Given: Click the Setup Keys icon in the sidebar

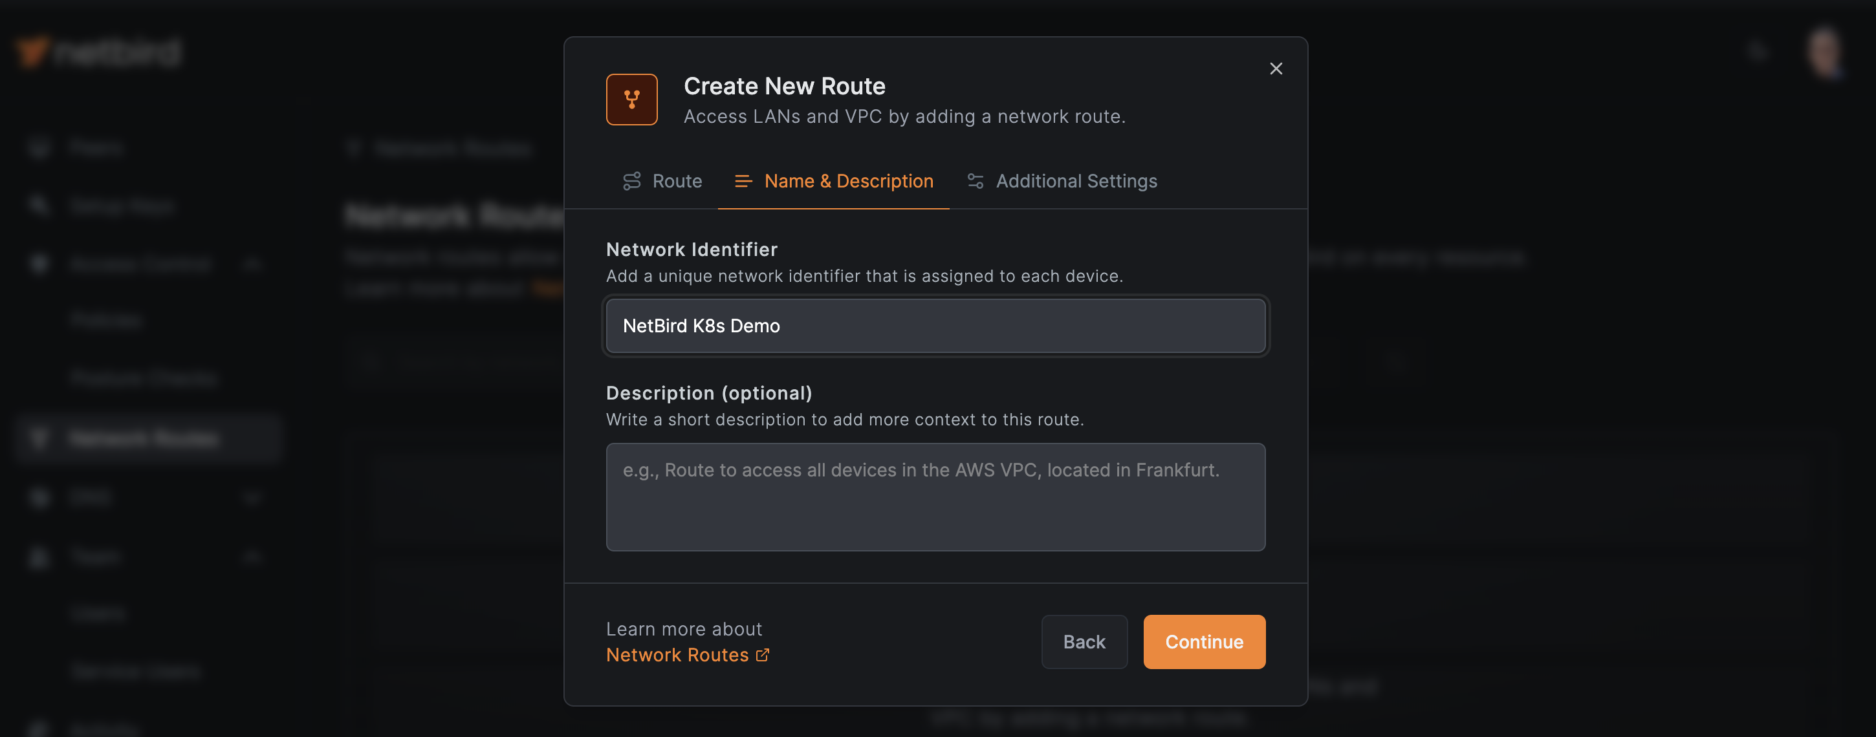Looking at the screenshot, I should 39,205.
